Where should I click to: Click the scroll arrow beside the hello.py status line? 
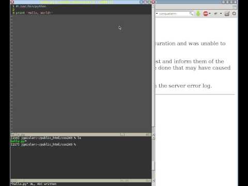click(153, 134)
